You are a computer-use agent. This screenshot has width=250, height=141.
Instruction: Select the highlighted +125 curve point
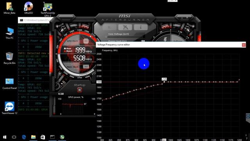click(164, 82)
